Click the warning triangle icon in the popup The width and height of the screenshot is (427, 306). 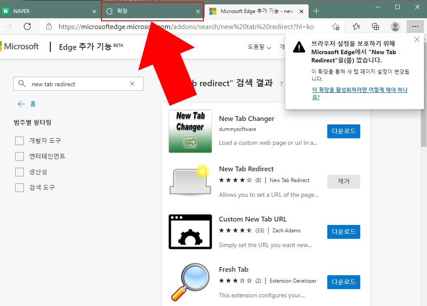pyautogui.click(x=299, y=48)
